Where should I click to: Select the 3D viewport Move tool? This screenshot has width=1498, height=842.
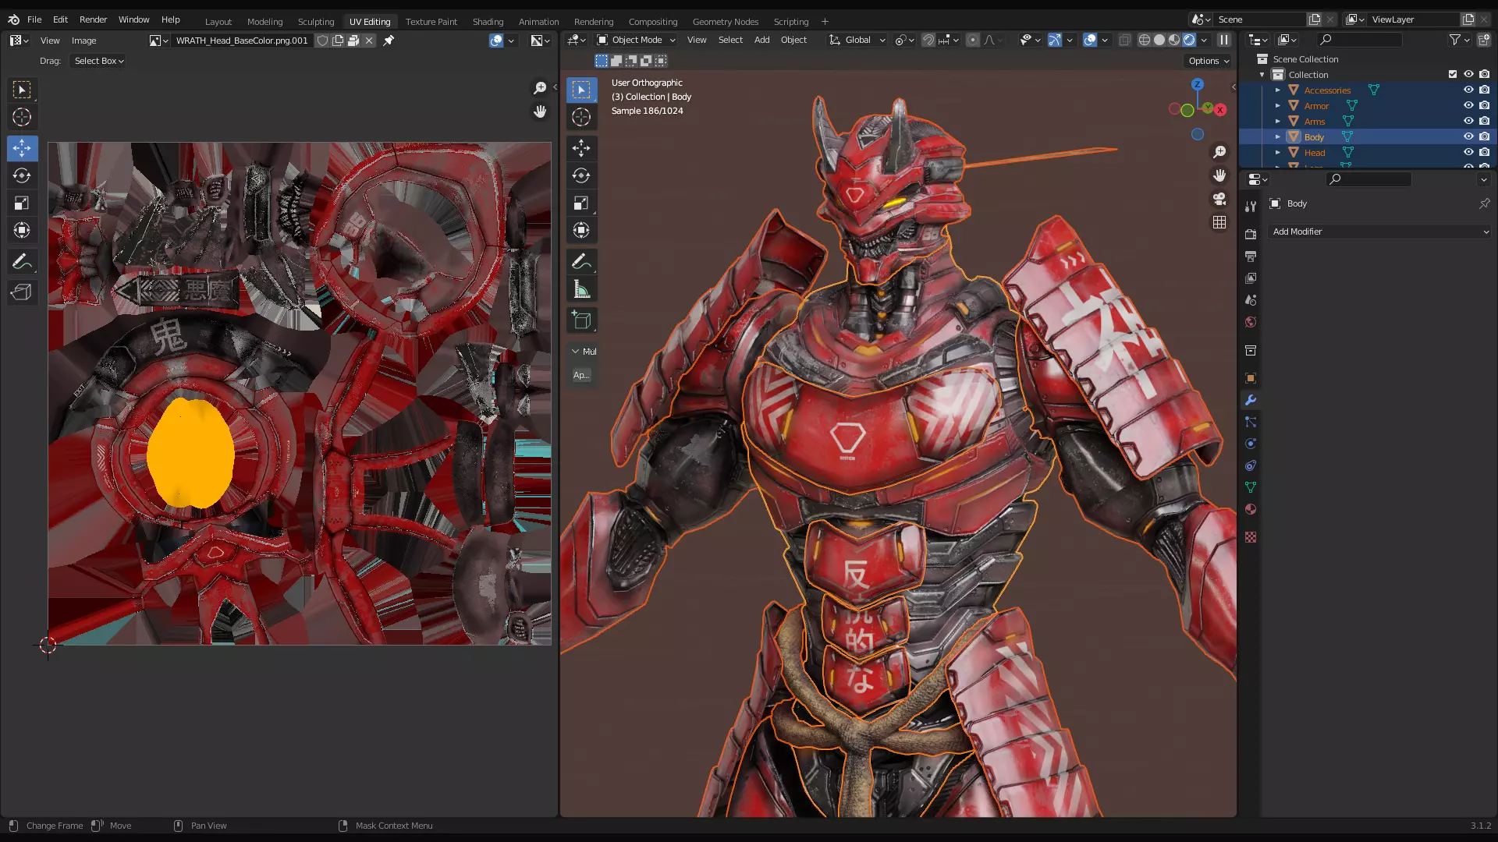pos(581,147)
